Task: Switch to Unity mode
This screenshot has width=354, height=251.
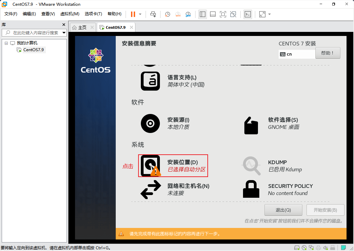Action: [233, 14]
